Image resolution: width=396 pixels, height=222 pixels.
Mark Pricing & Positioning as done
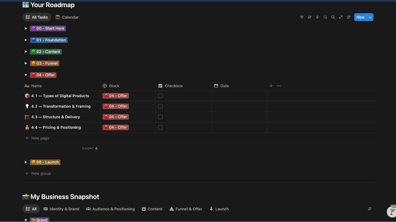click(x=160, y=127)
